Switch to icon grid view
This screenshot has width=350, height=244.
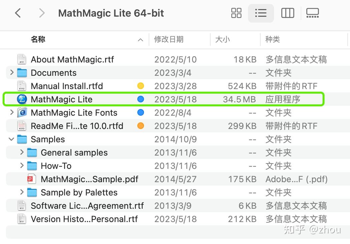coord(236,13)
